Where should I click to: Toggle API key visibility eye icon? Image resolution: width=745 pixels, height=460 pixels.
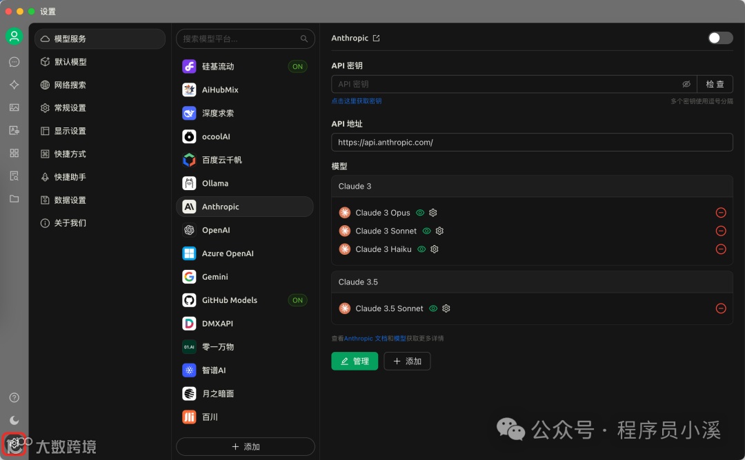pos(686,84)
